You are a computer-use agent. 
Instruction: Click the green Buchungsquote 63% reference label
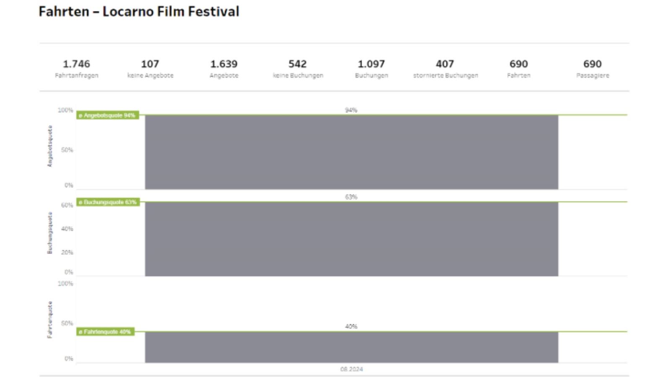[108, 202]
